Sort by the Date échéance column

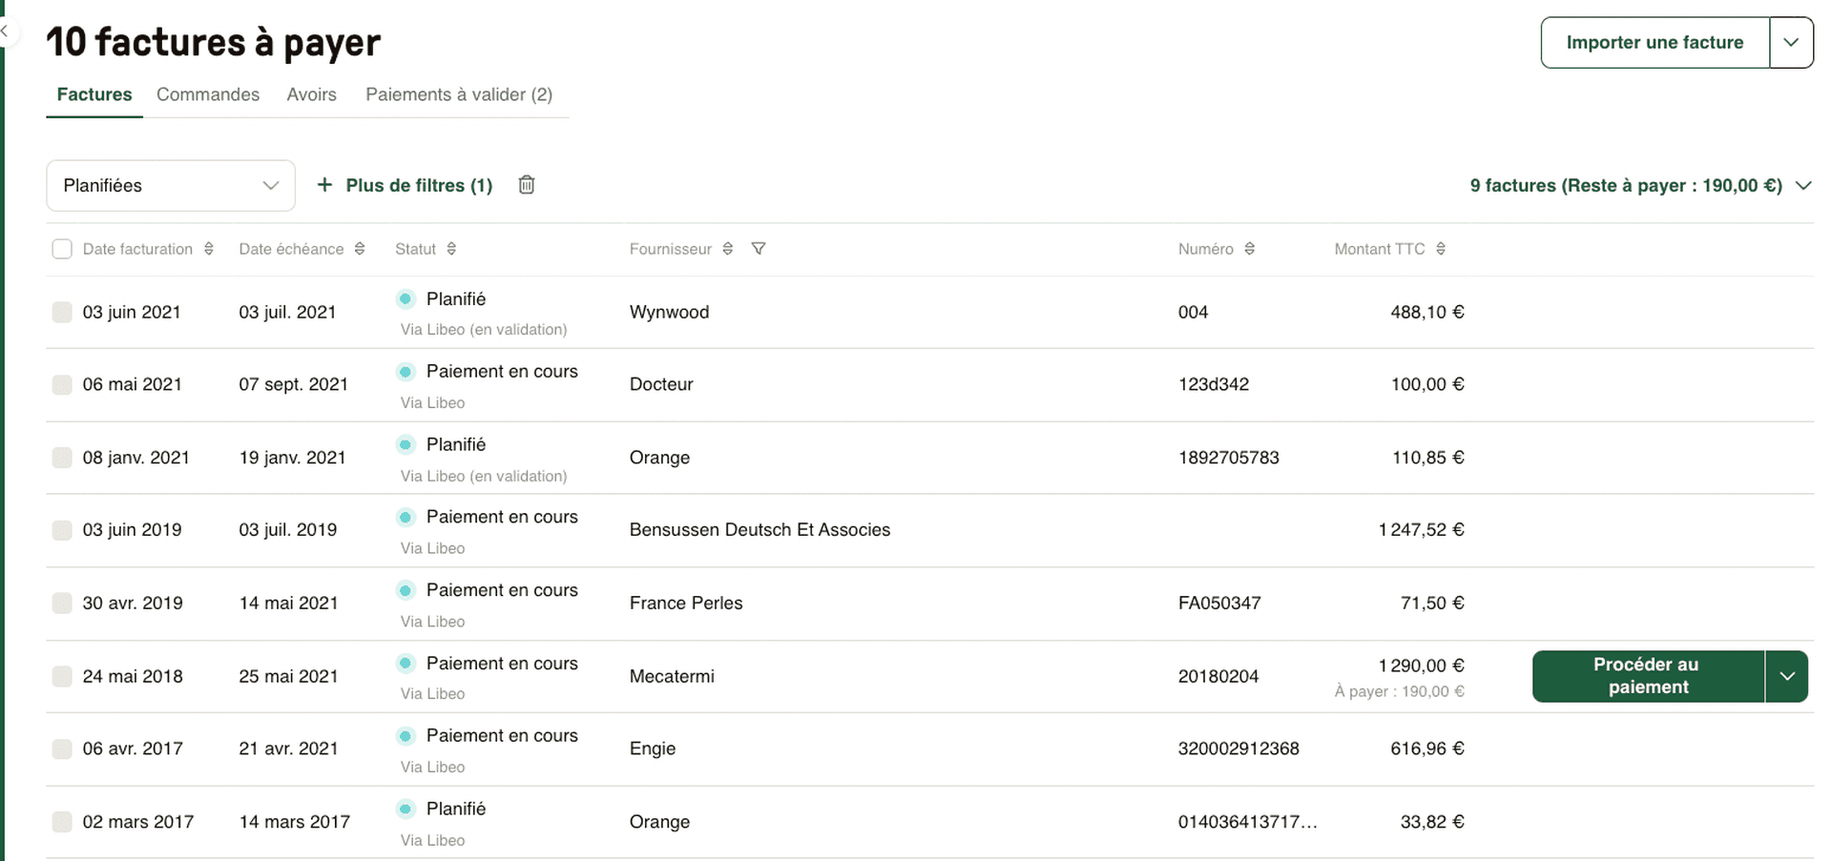(361, 249)
